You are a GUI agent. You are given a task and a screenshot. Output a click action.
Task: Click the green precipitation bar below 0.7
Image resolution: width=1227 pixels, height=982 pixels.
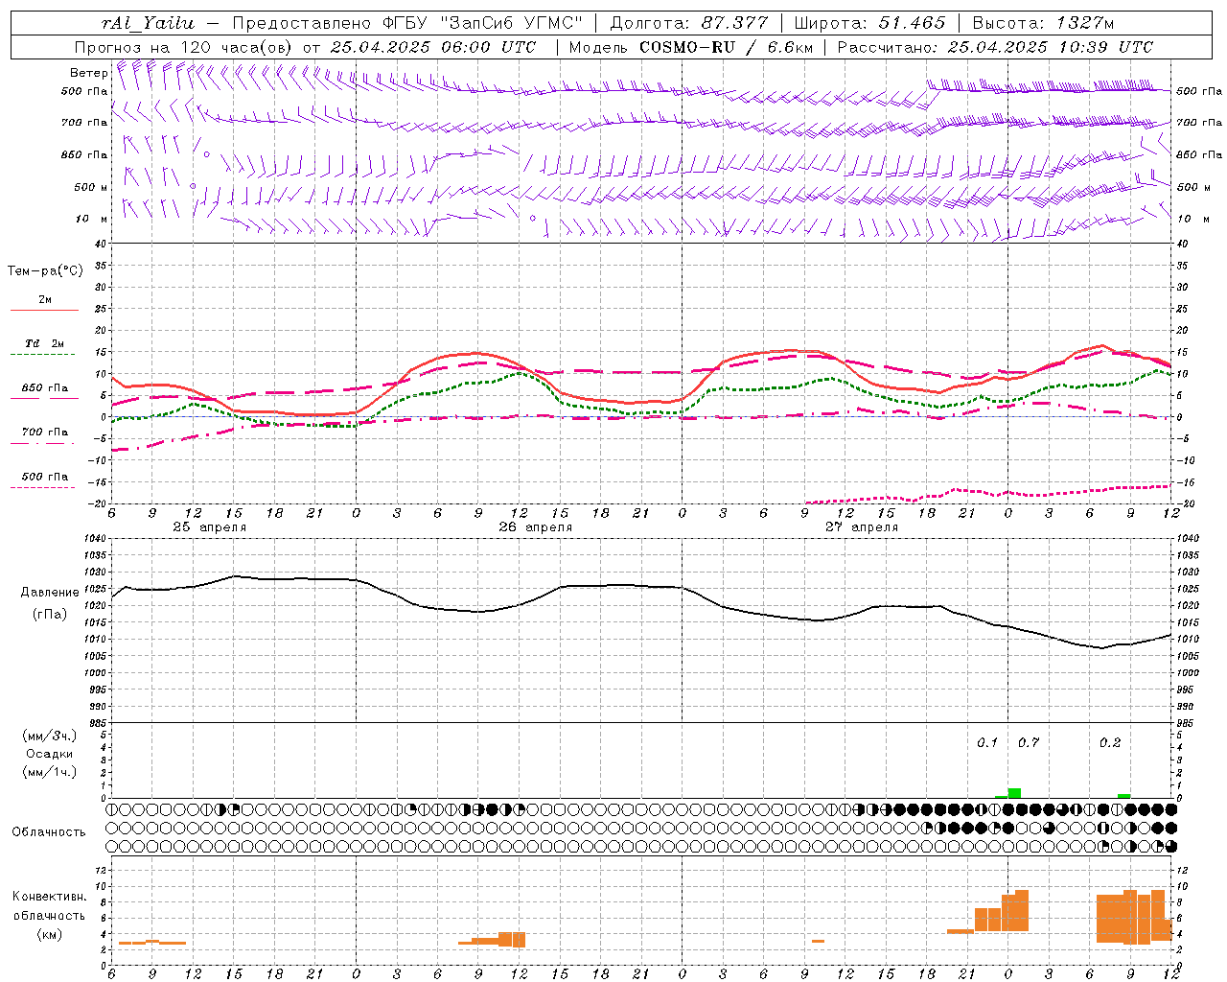[x=1014, y=793]
